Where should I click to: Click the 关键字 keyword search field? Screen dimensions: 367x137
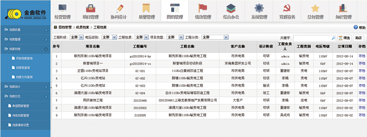(315, 38)
